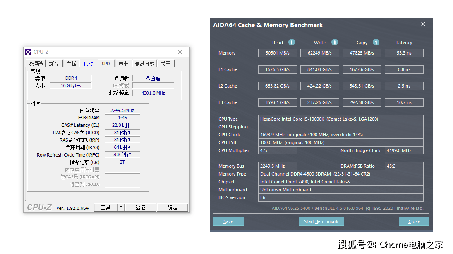Click the L1 Cache copy value 1677.6 GB/s
Image resolution: width=453 pixels, height=254 pixels.
click(362, 69)
